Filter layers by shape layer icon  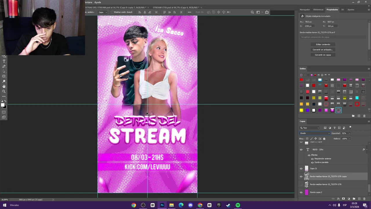coord(339,128)
